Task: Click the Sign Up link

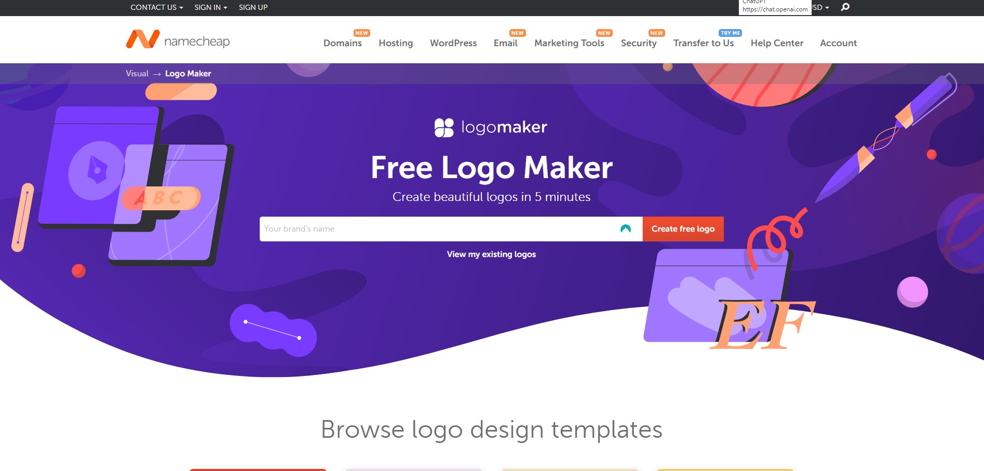Action: 253,7
